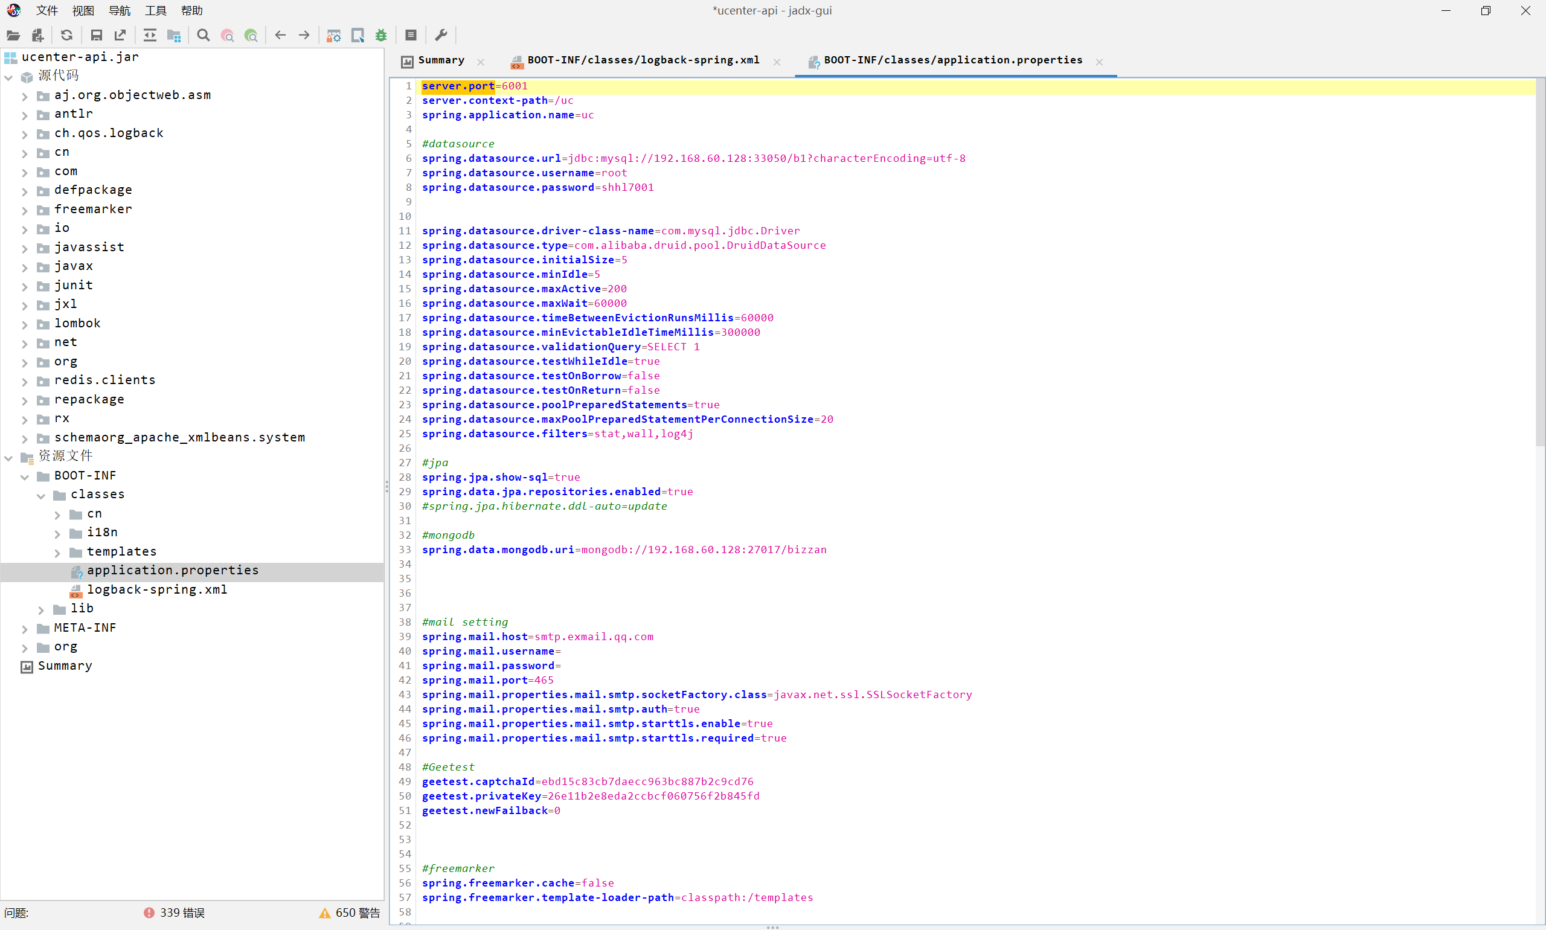The image size is (1546, 930).
Task: Expand the lib folder
Action: [x=41, y=610]
